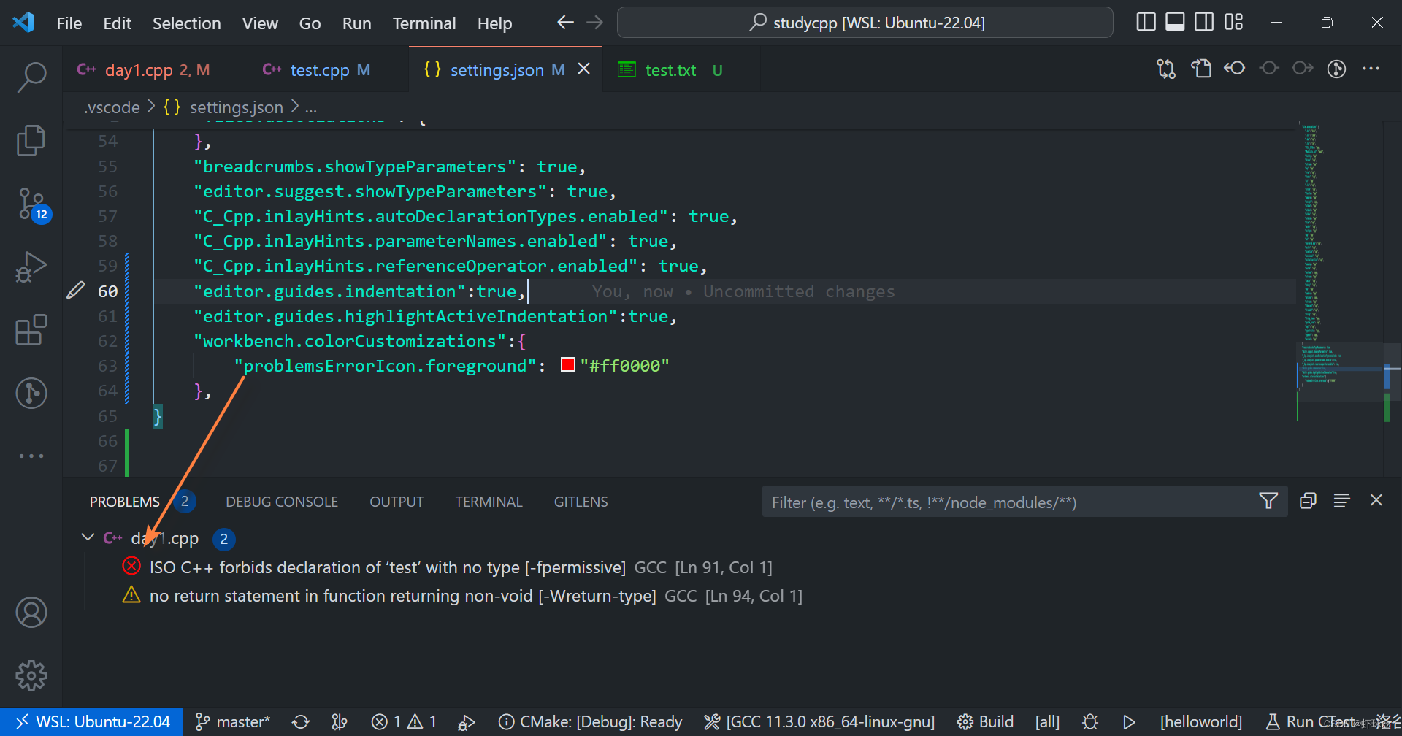Click the git graph icon in status bar

[x=340, y=722]
